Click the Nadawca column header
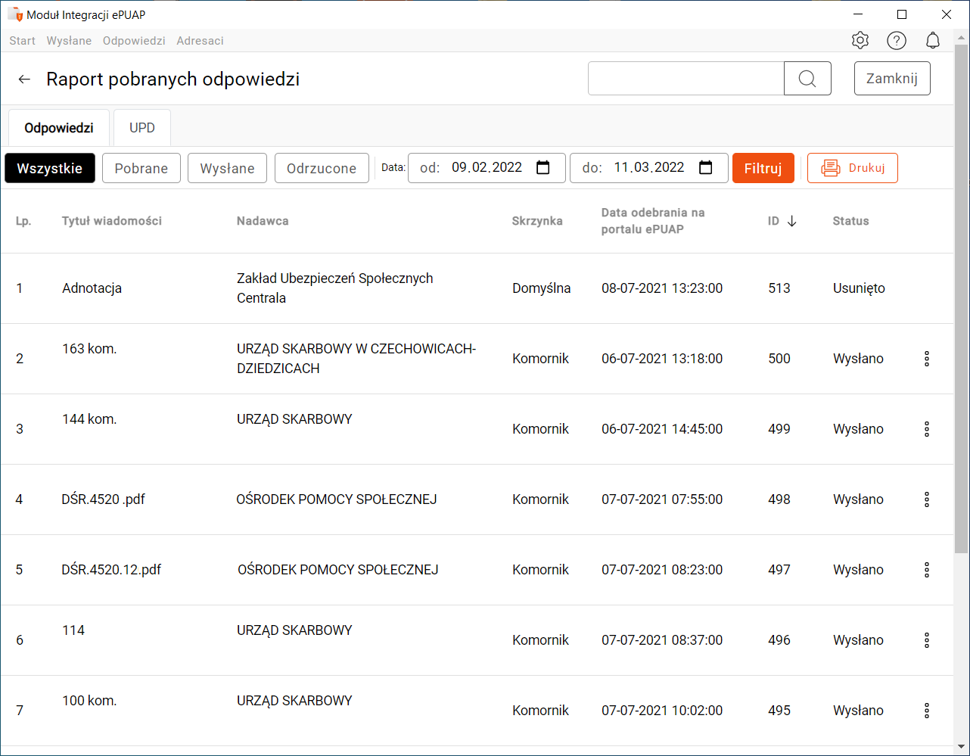This screenshot has width=970, height=756. (263, 221)
